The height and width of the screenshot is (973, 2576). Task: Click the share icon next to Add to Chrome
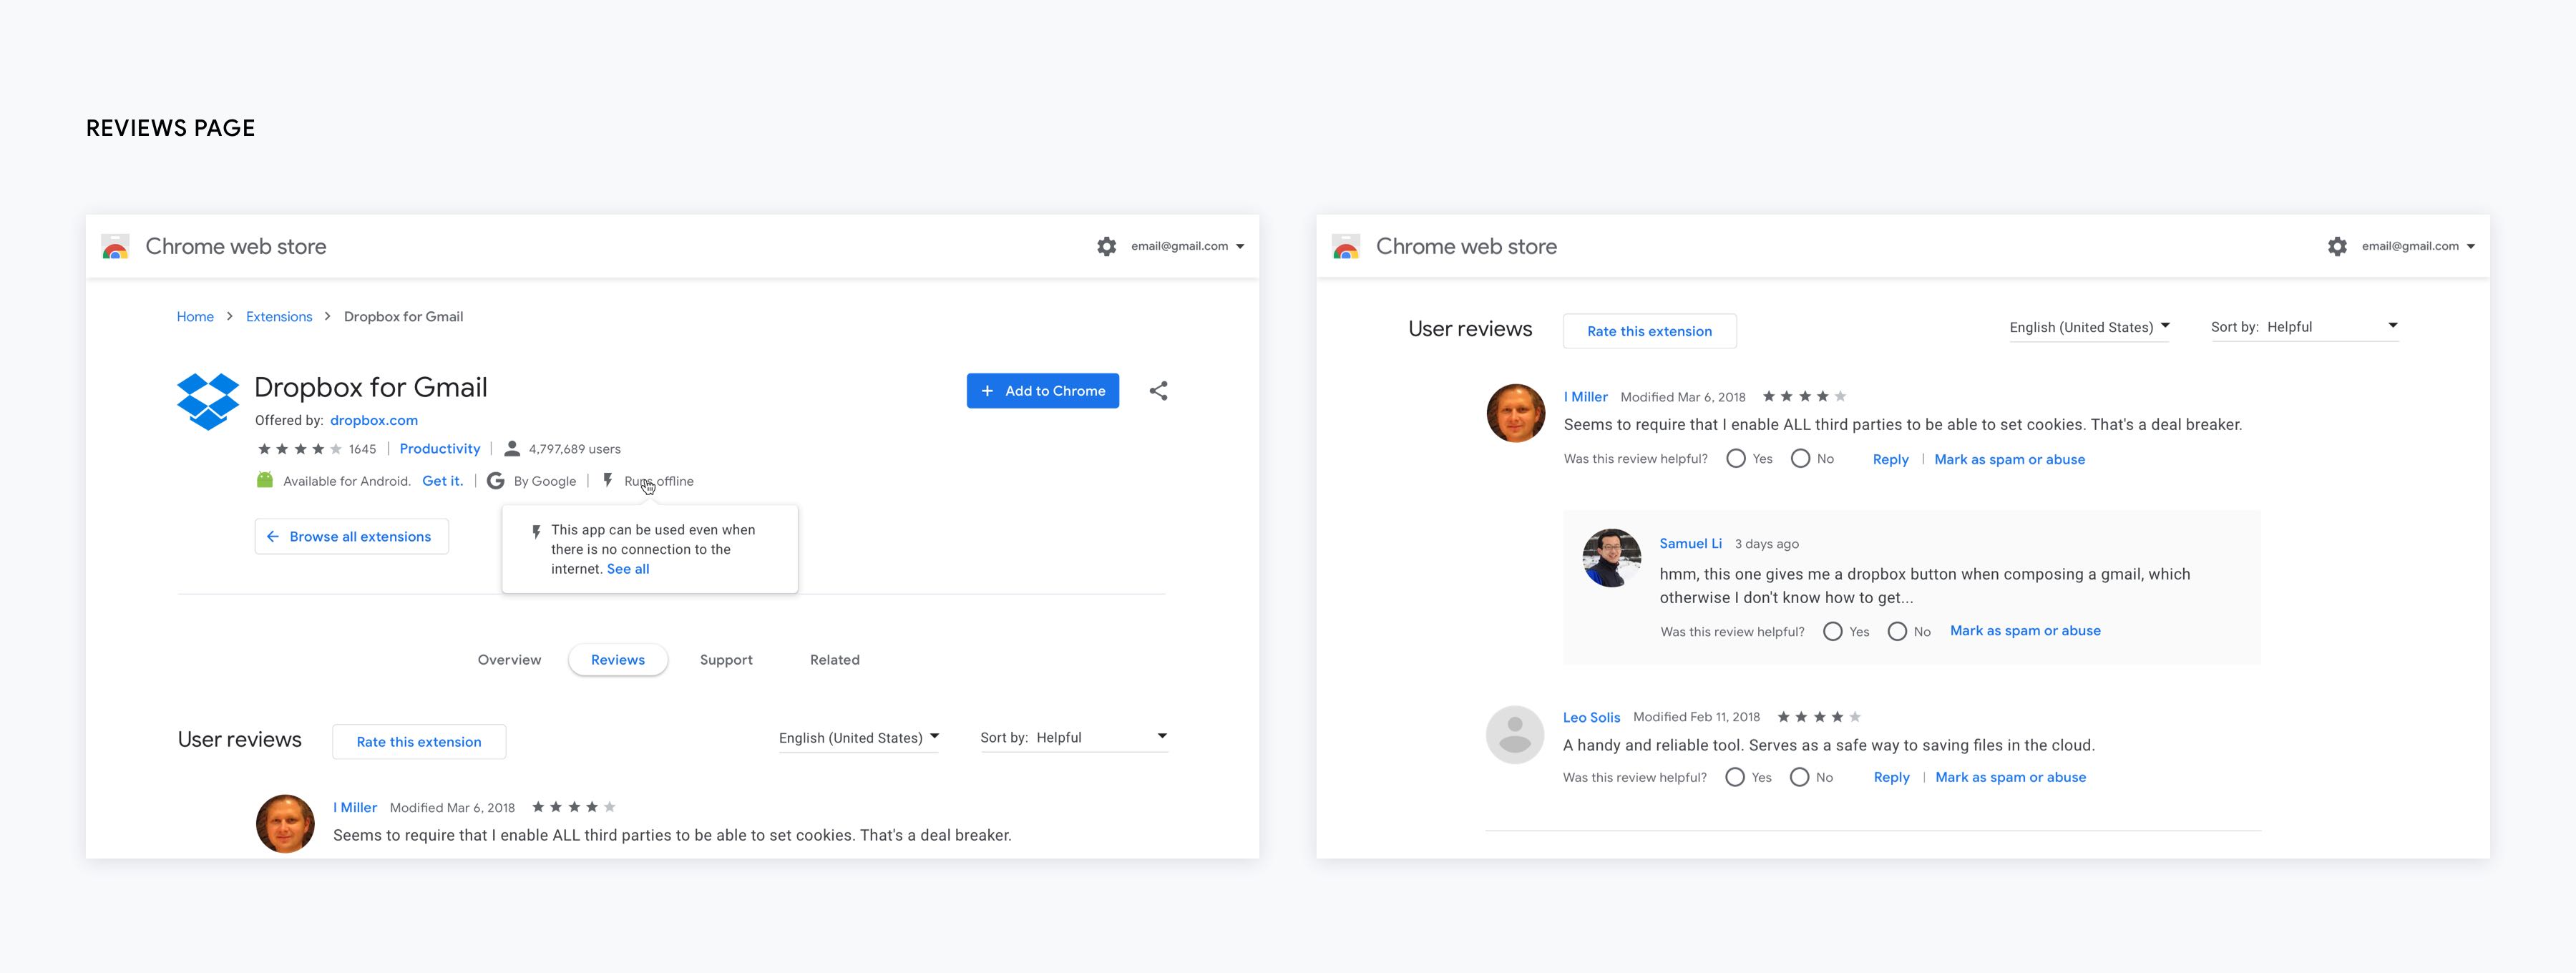coord(1158,391)
